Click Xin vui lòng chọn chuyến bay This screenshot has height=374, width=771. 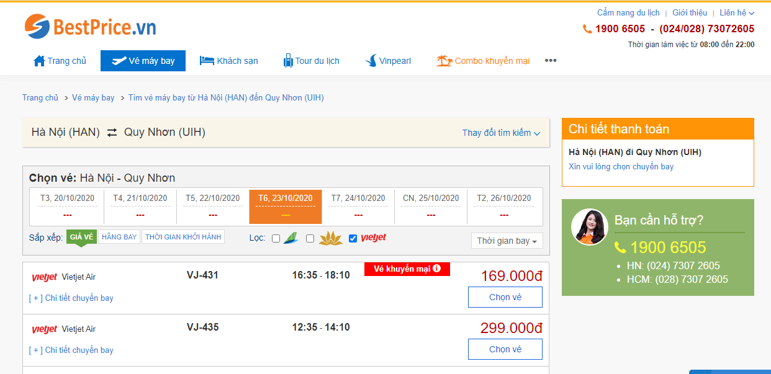[x=621, y=166]
